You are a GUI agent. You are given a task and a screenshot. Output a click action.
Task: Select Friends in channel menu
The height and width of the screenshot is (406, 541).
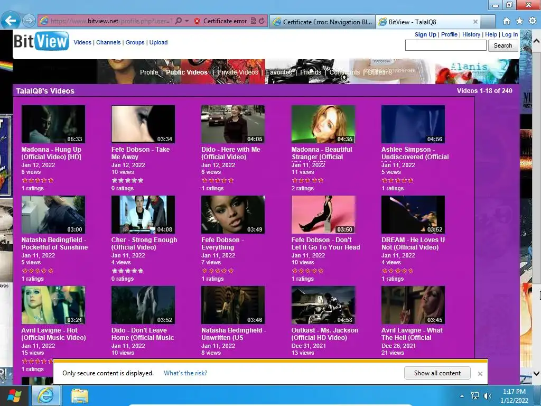[311, 72]
